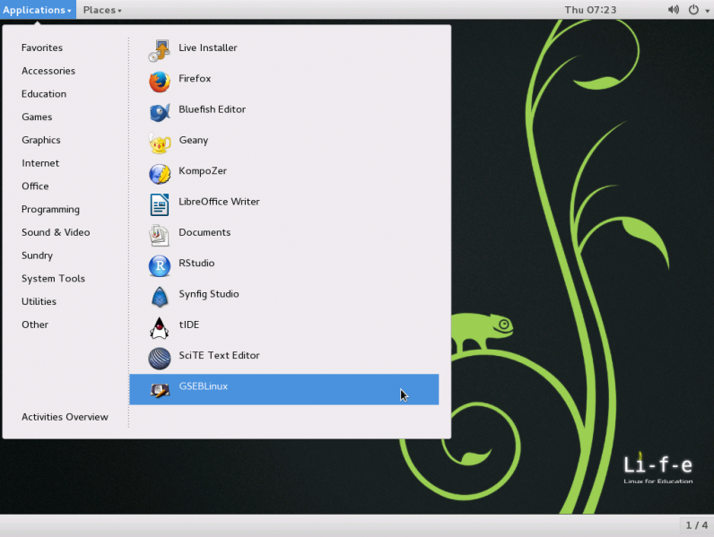The image size is (714, 537).
Task: Open the Live Installer icon
Action: [x=160, y=48]
